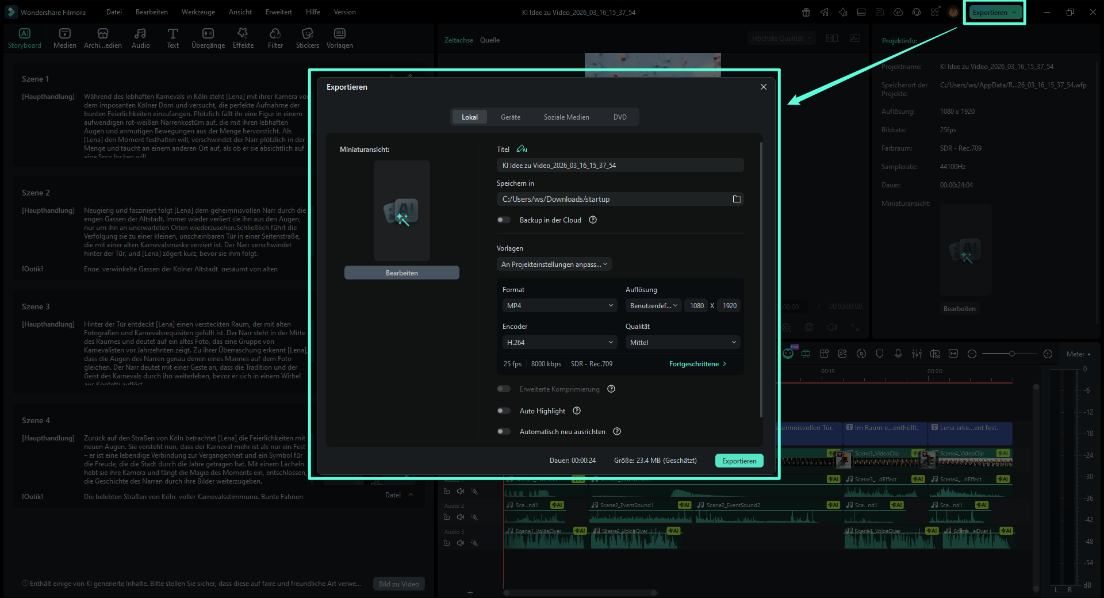Click the Titel text input field
Screen dimensions: 1104x598
point(619,165)
